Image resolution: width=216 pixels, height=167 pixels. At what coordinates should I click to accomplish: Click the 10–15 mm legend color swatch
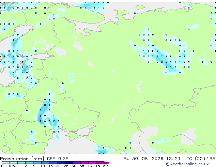coord(45,163)
